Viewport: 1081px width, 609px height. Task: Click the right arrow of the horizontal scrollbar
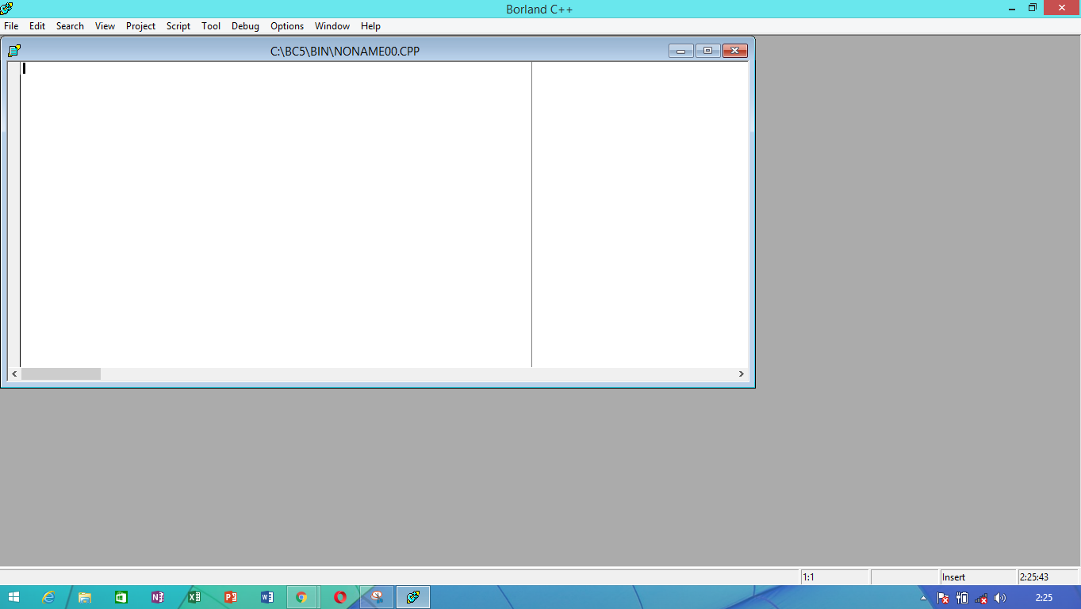pyautogui.click(x=741, y=373)
